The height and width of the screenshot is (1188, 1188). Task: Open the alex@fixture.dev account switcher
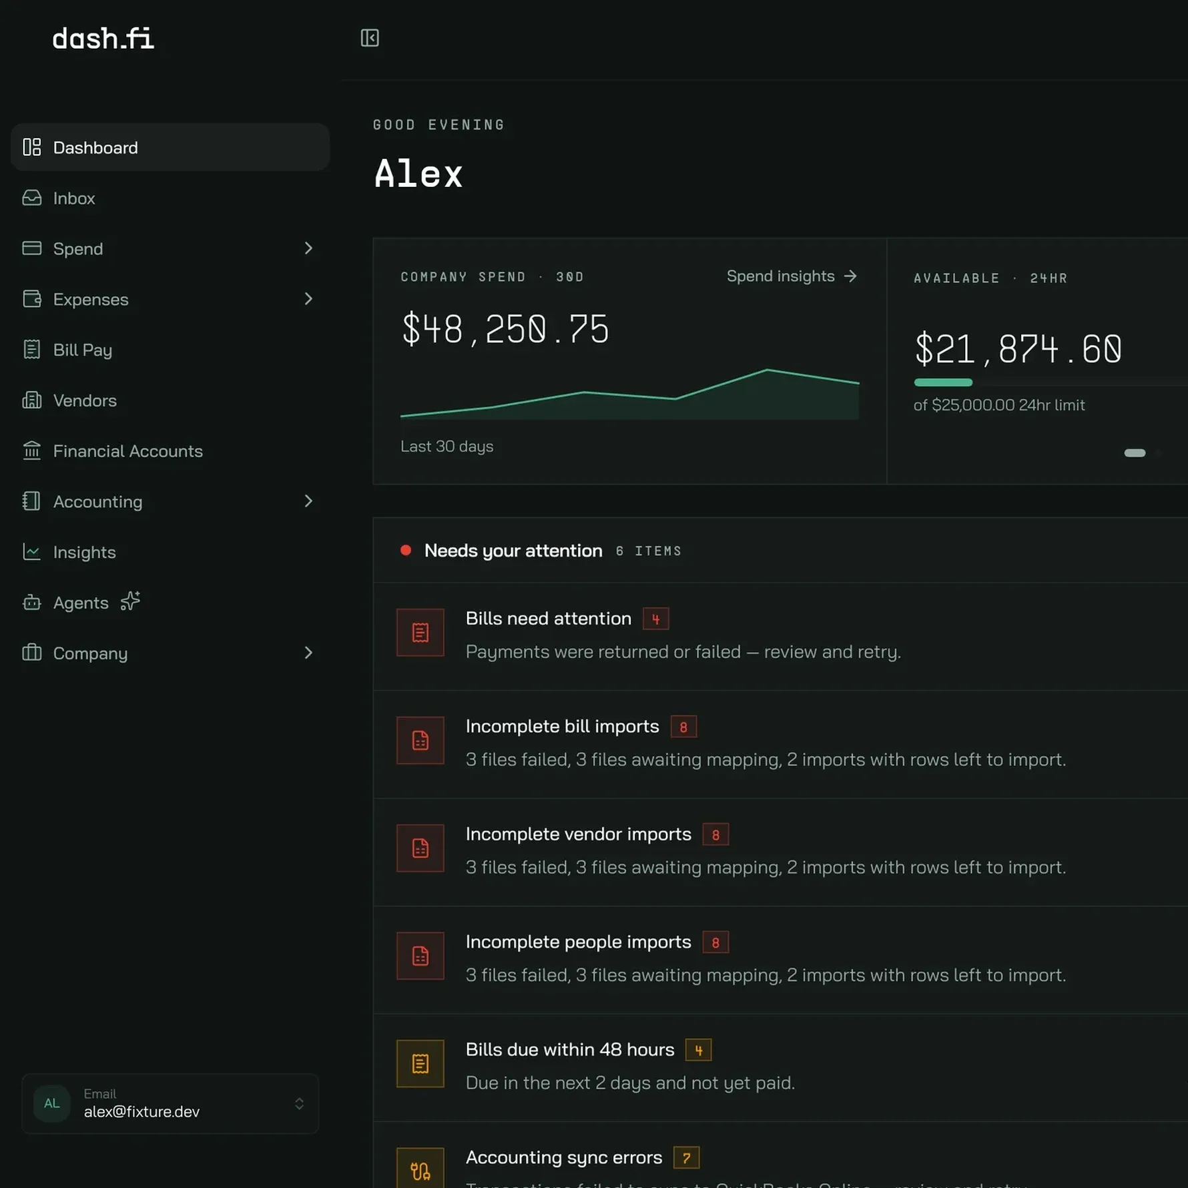[170, 1103]
